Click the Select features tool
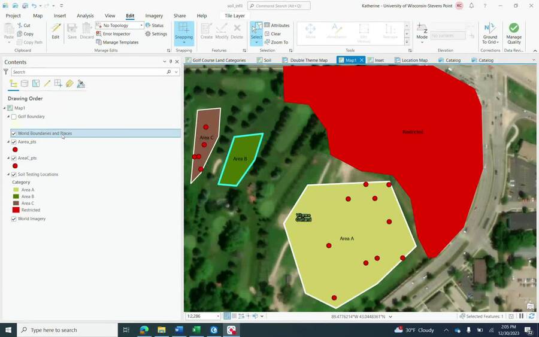This screenshot has height=337, width=539. tap(256, 31)
